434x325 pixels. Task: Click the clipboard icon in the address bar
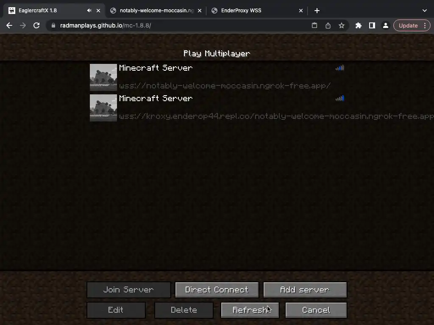click(314, 25)
